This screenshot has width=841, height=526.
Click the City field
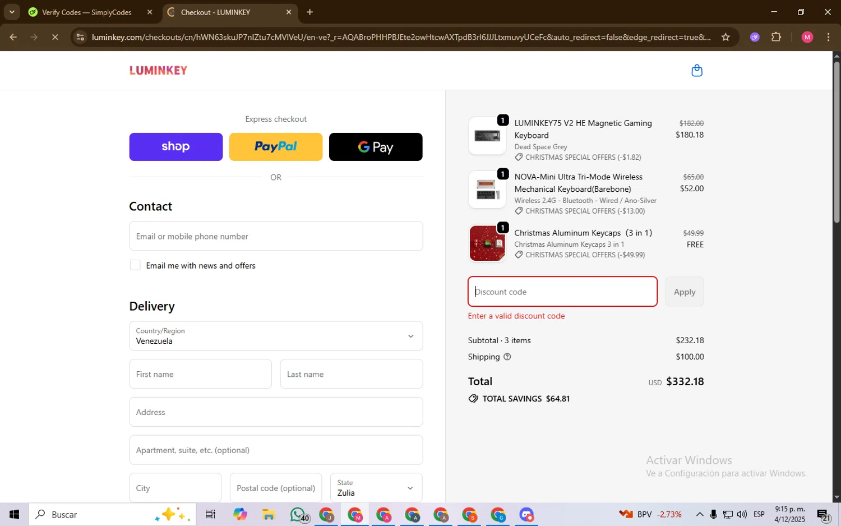(175, 488)
